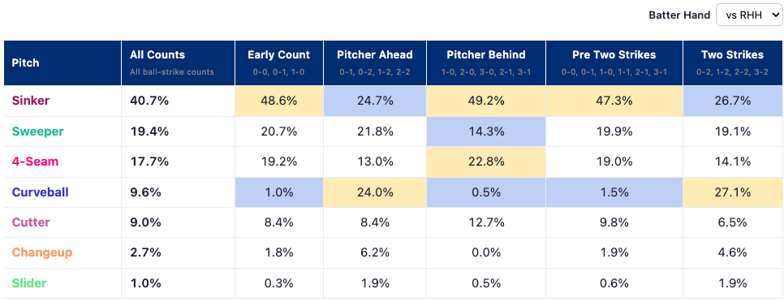Click the Slider pitch label
Viewport: 784px width, 302px height.
pyautogui.click(x=29, y=283)
